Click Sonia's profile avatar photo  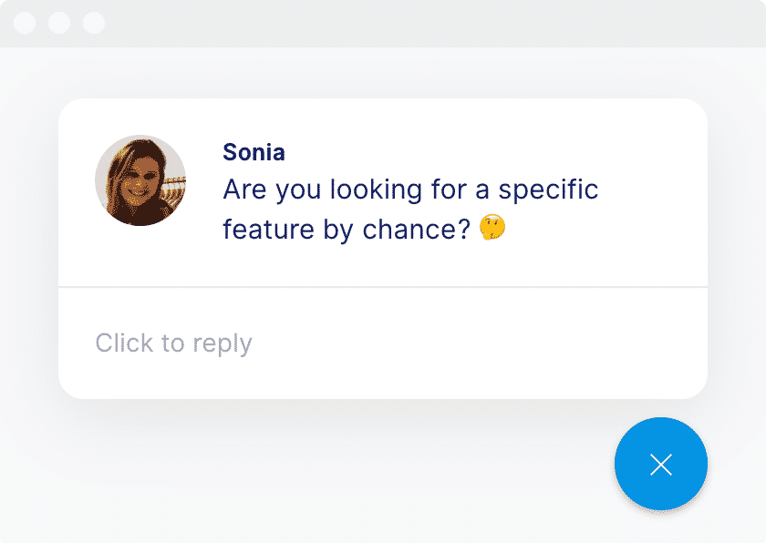coord(140,180)
